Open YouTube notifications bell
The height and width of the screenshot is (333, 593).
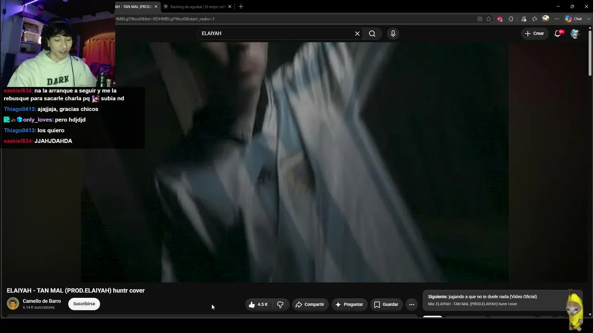pos(558,33)
